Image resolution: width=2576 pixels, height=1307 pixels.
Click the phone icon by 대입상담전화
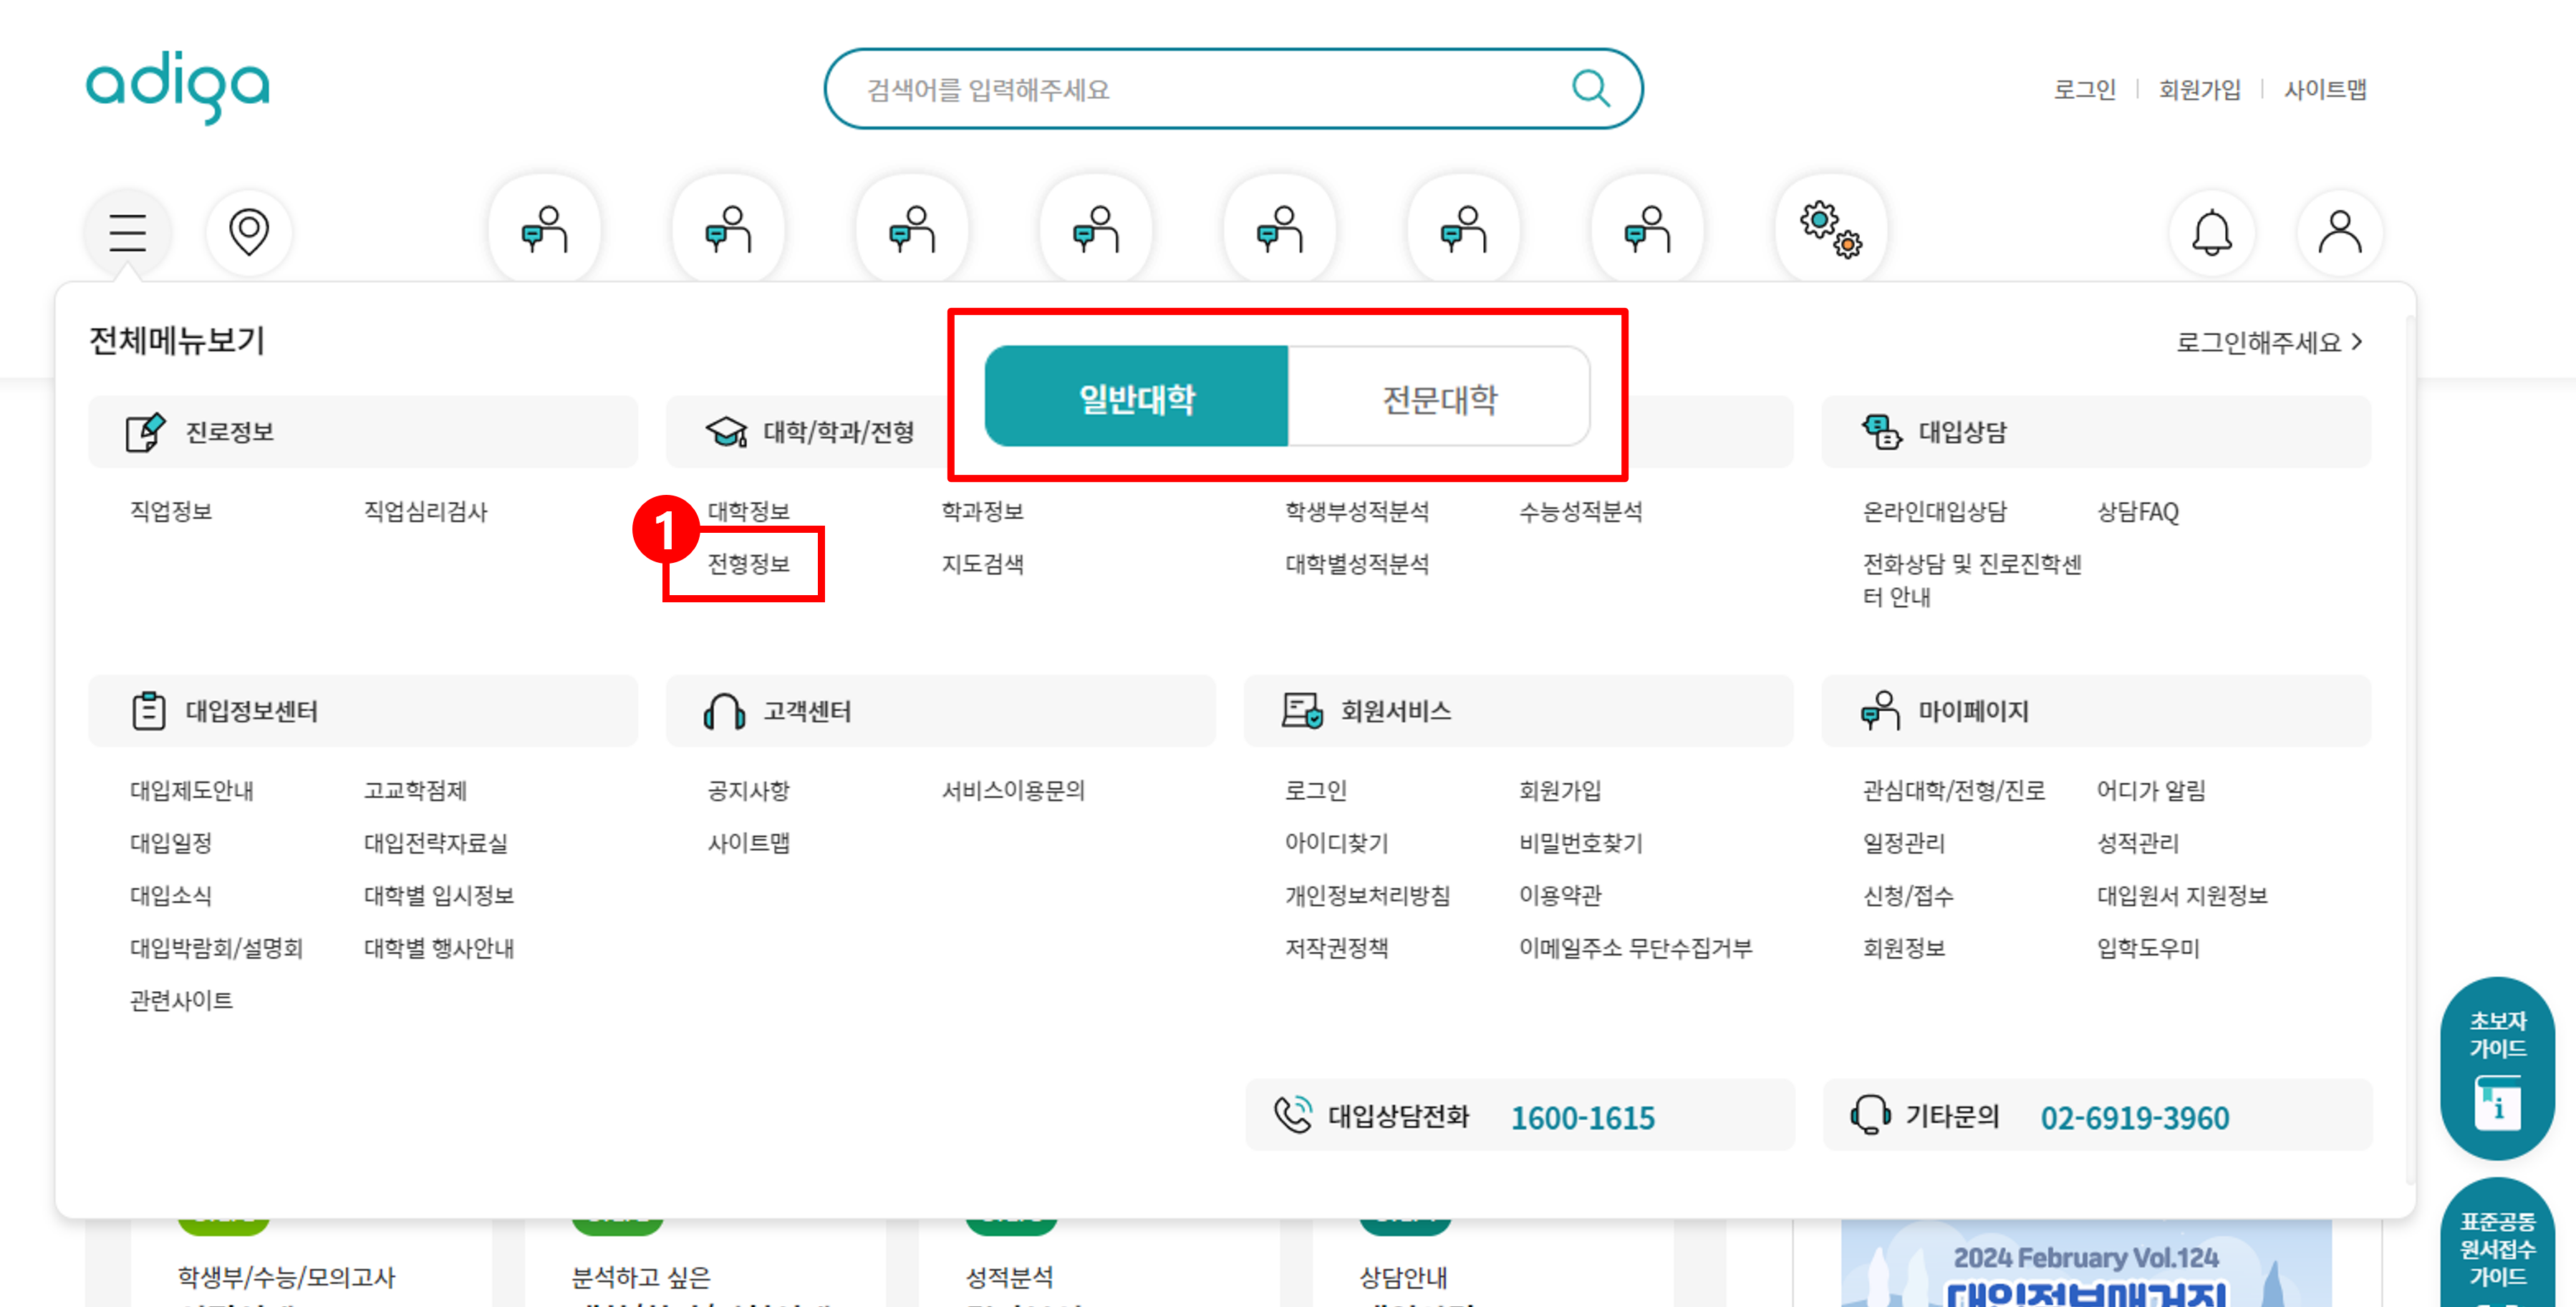pos(1293,1115)
